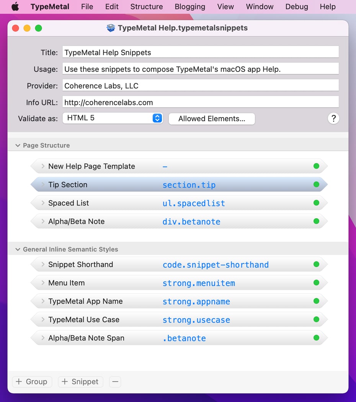Click the Spaced List snippet name
This screenshot has width=356, height=402.
click(x=69, y=203)
